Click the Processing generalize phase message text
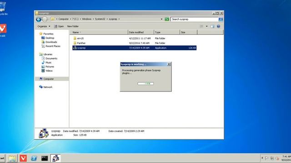 click(141, 72)
